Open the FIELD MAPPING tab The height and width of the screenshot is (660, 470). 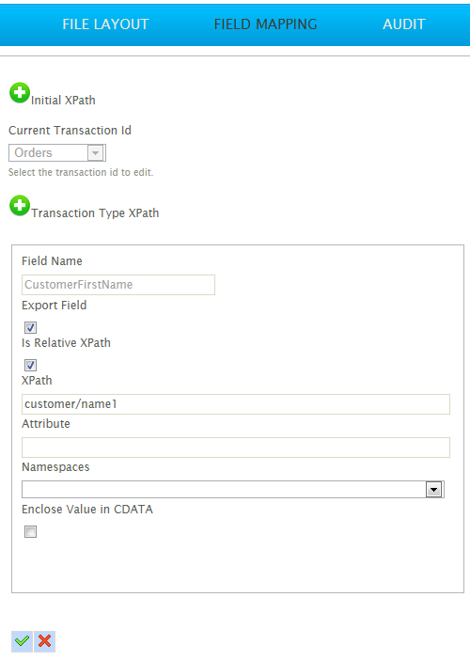(265, 24)
